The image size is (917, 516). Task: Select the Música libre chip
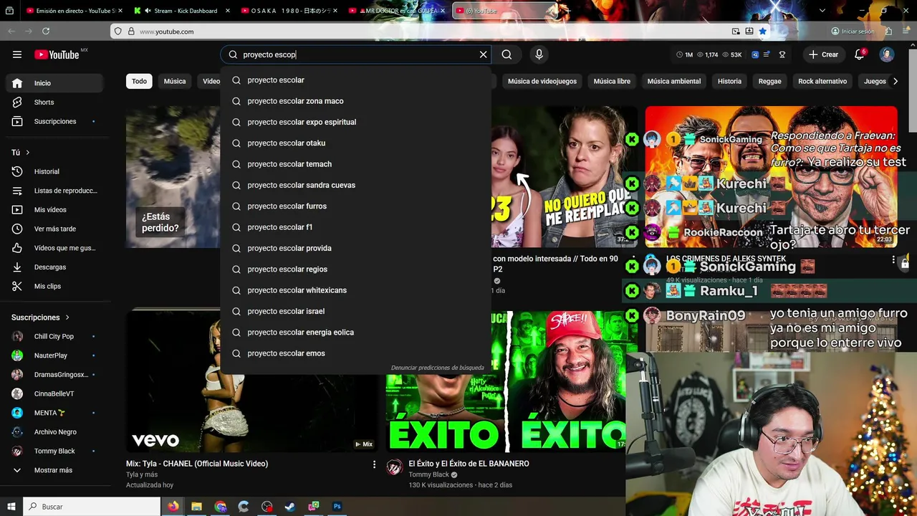(x=612, y=81)
